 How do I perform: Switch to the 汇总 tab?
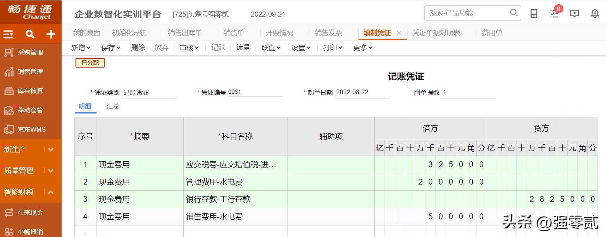[x=112, y=106]
